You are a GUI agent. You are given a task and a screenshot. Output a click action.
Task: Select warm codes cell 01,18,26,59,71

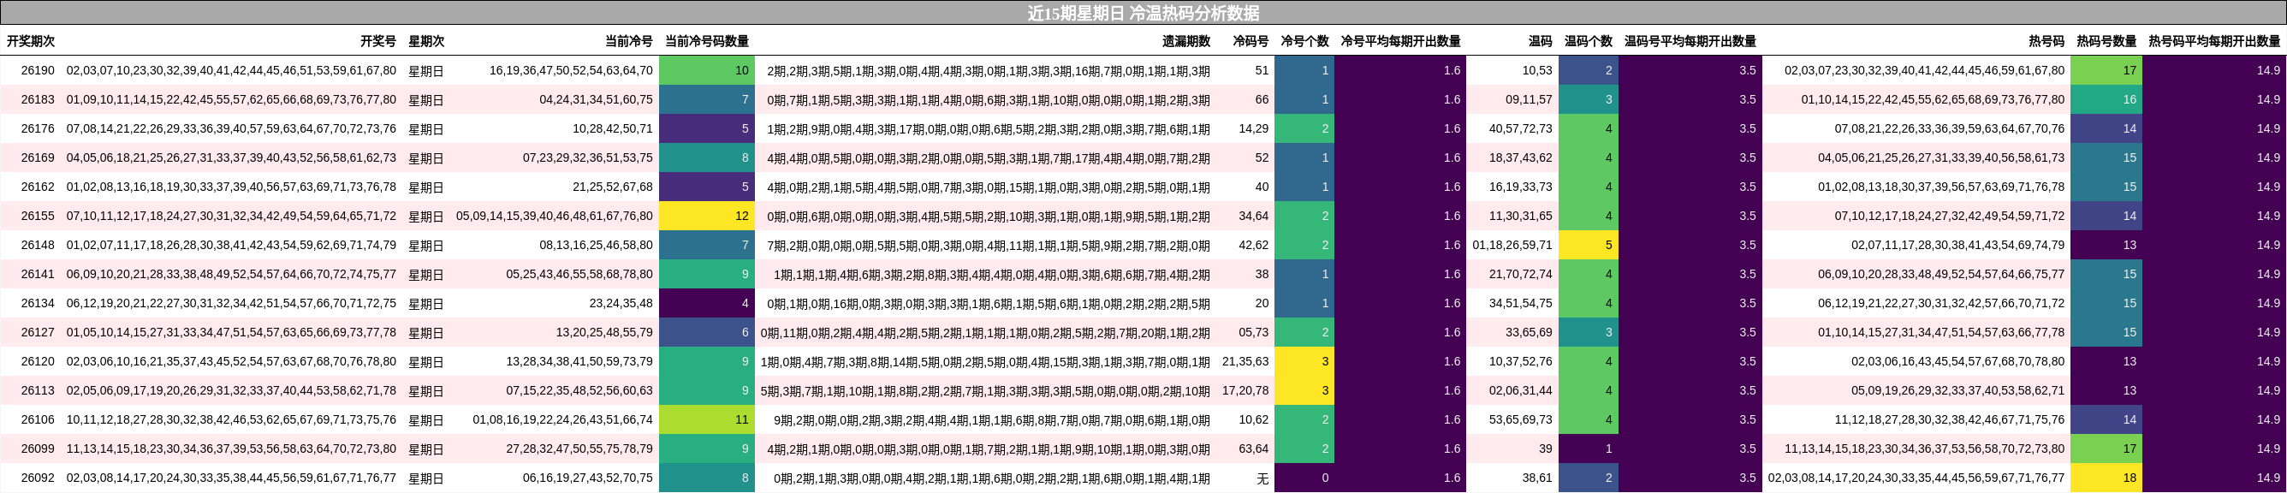1512,245
